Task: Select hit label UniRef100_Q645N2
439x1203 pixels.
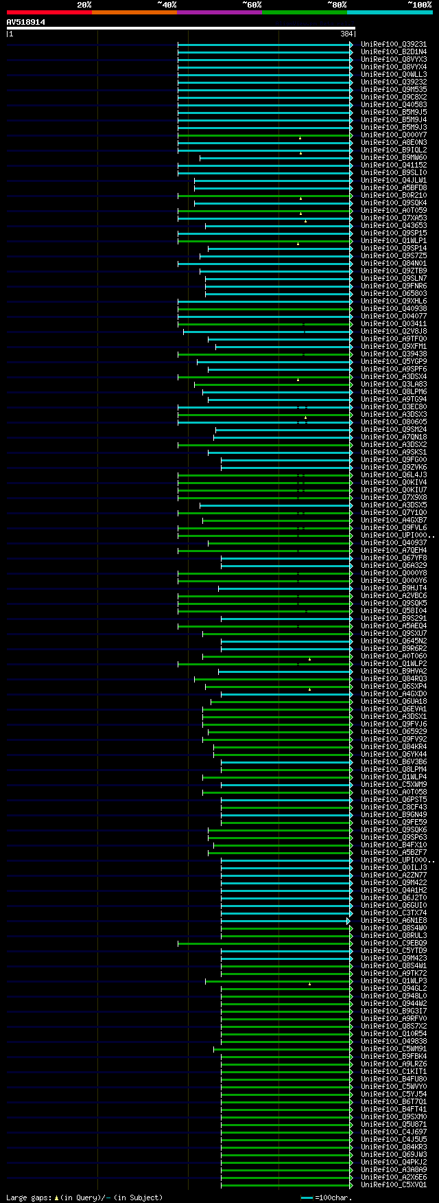Action: coord(394,641)
